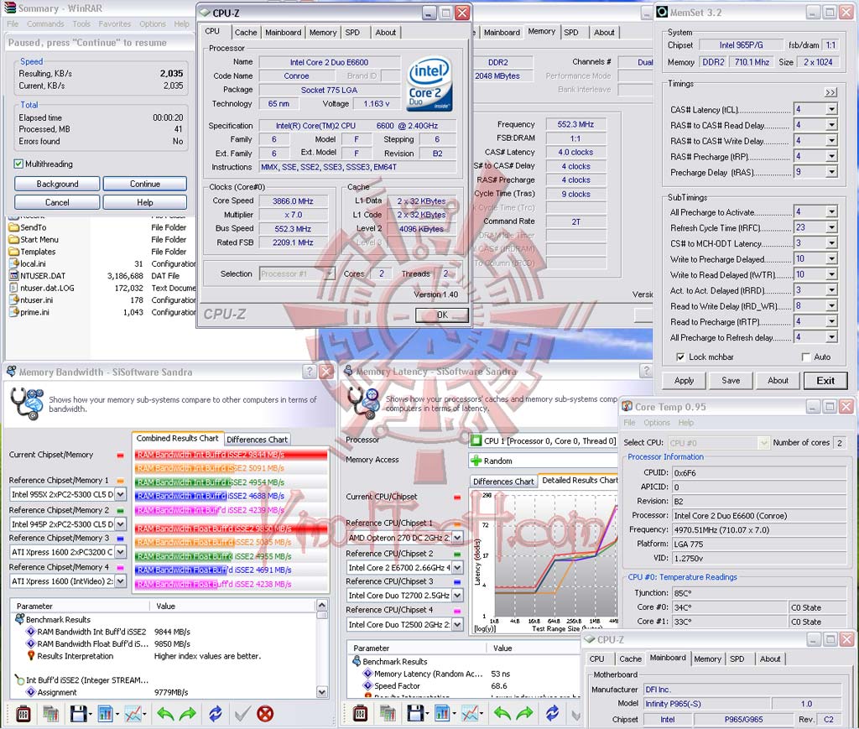Click green forward arrow in Memory Latency toolbar
Screen dimensions: 859x729
point(525,714)
